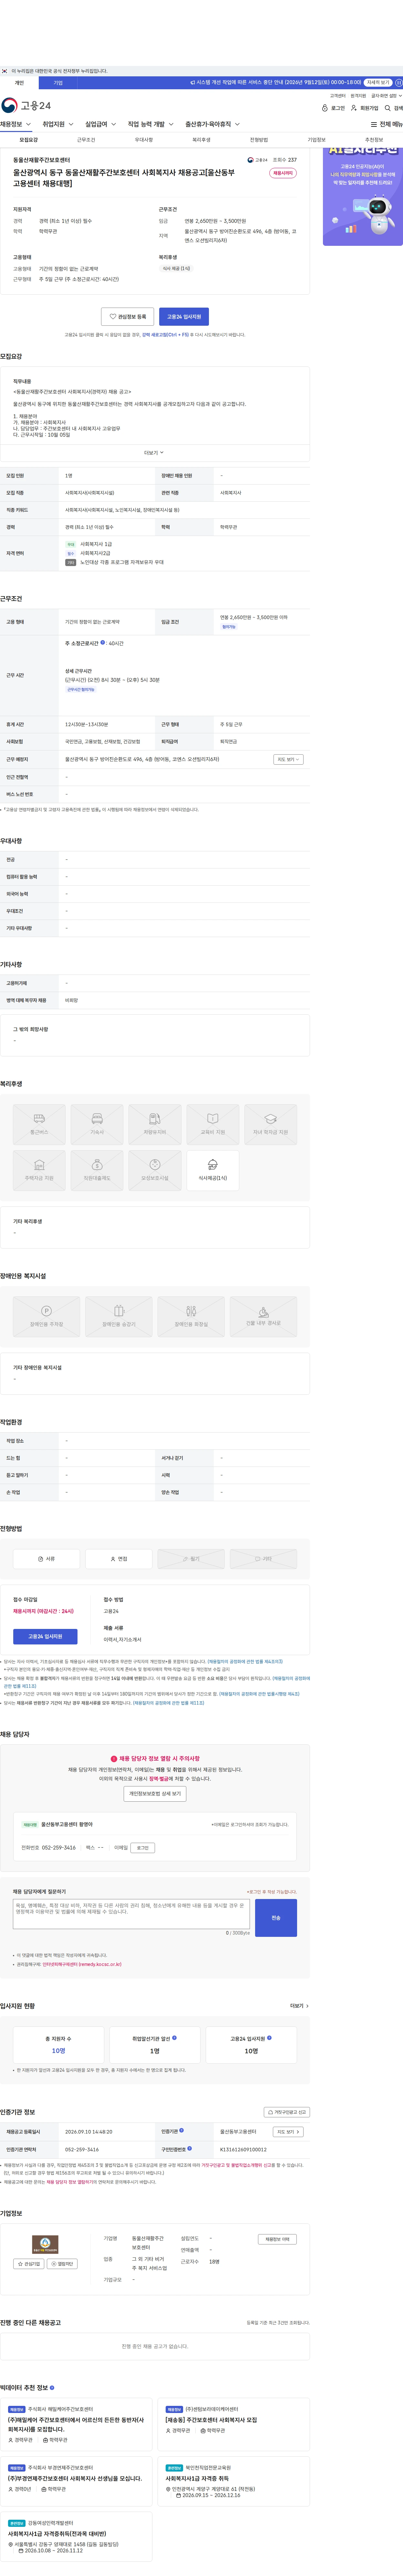Jump to the 근무조건 section tab
Screen dimensions: 403x2576
click(x=86, y=140)
